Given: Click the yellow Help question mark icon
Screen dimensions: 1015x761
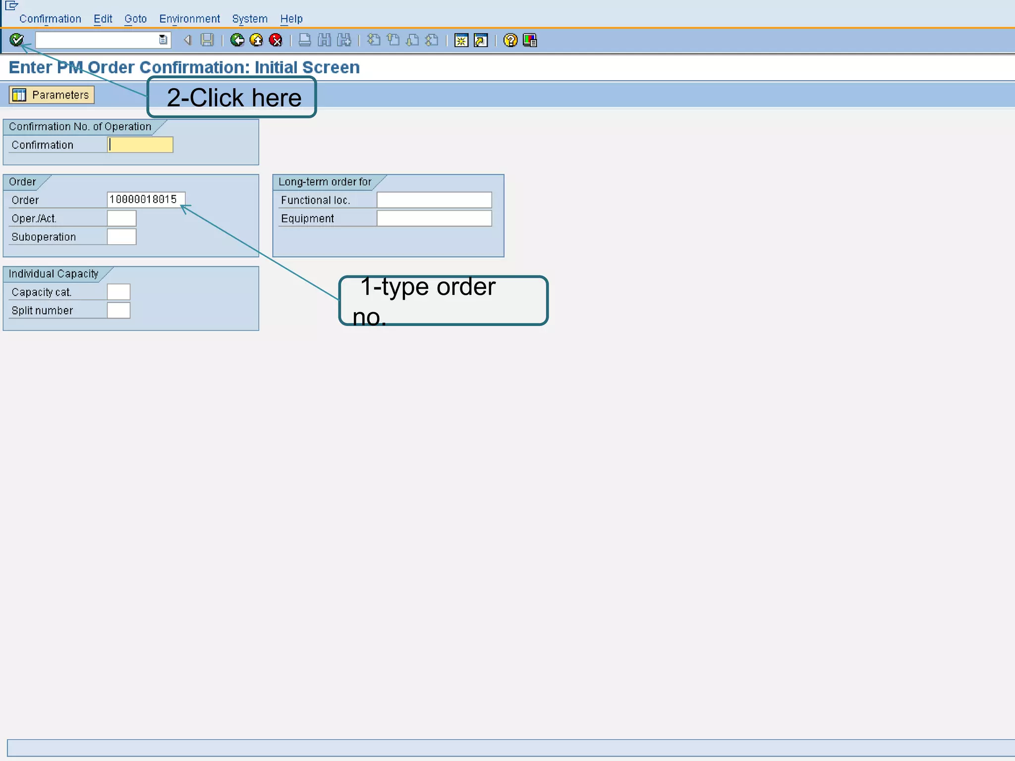Looking at the screenshot, I should pyautogui.click(x=510, y=40).
